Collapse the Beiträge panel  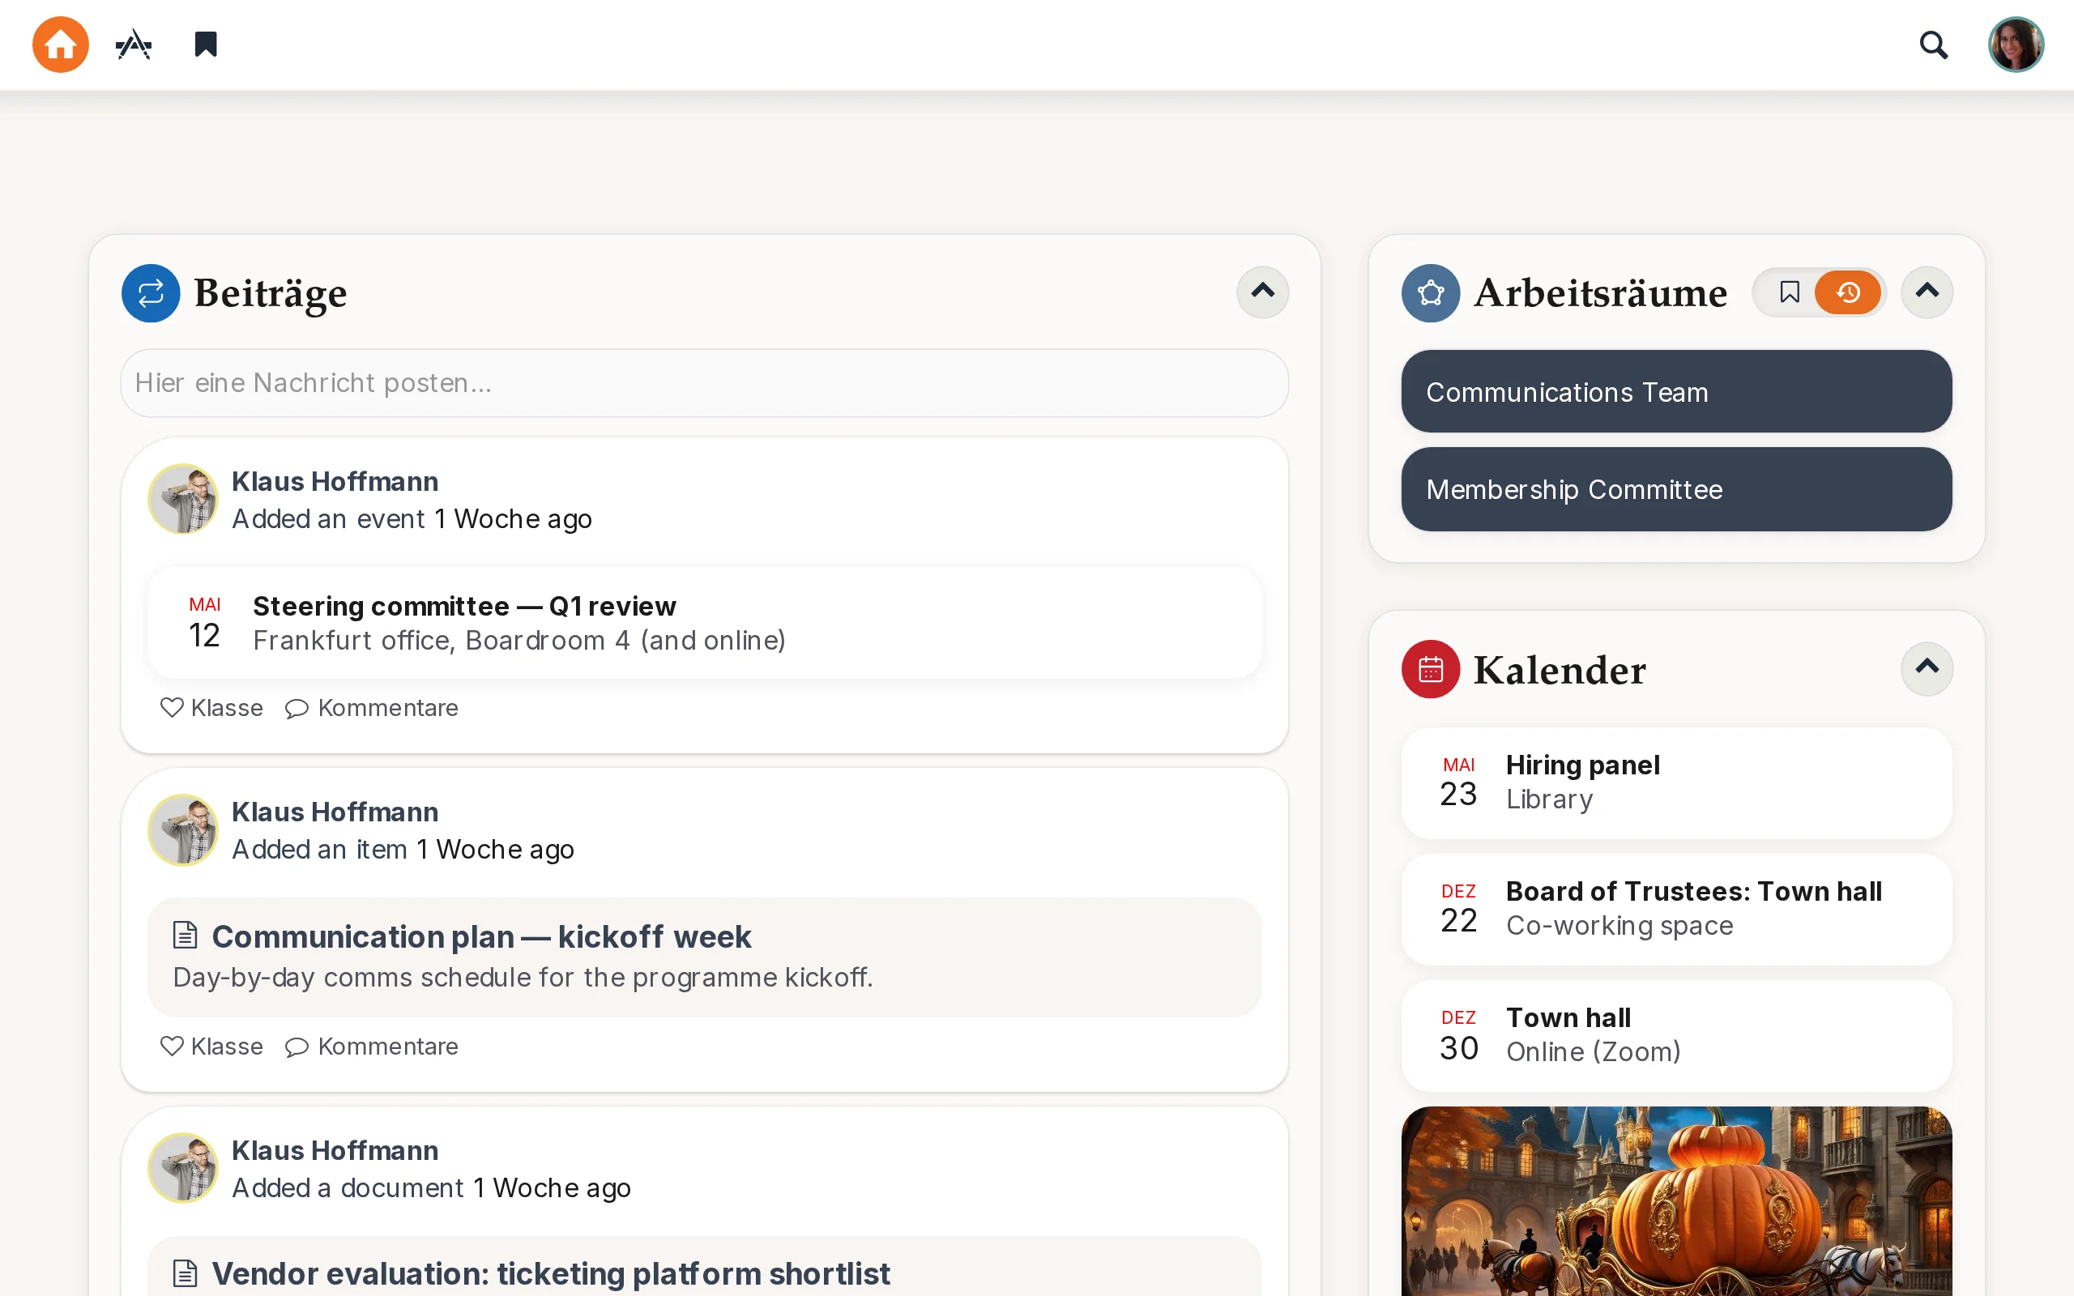1262,292
